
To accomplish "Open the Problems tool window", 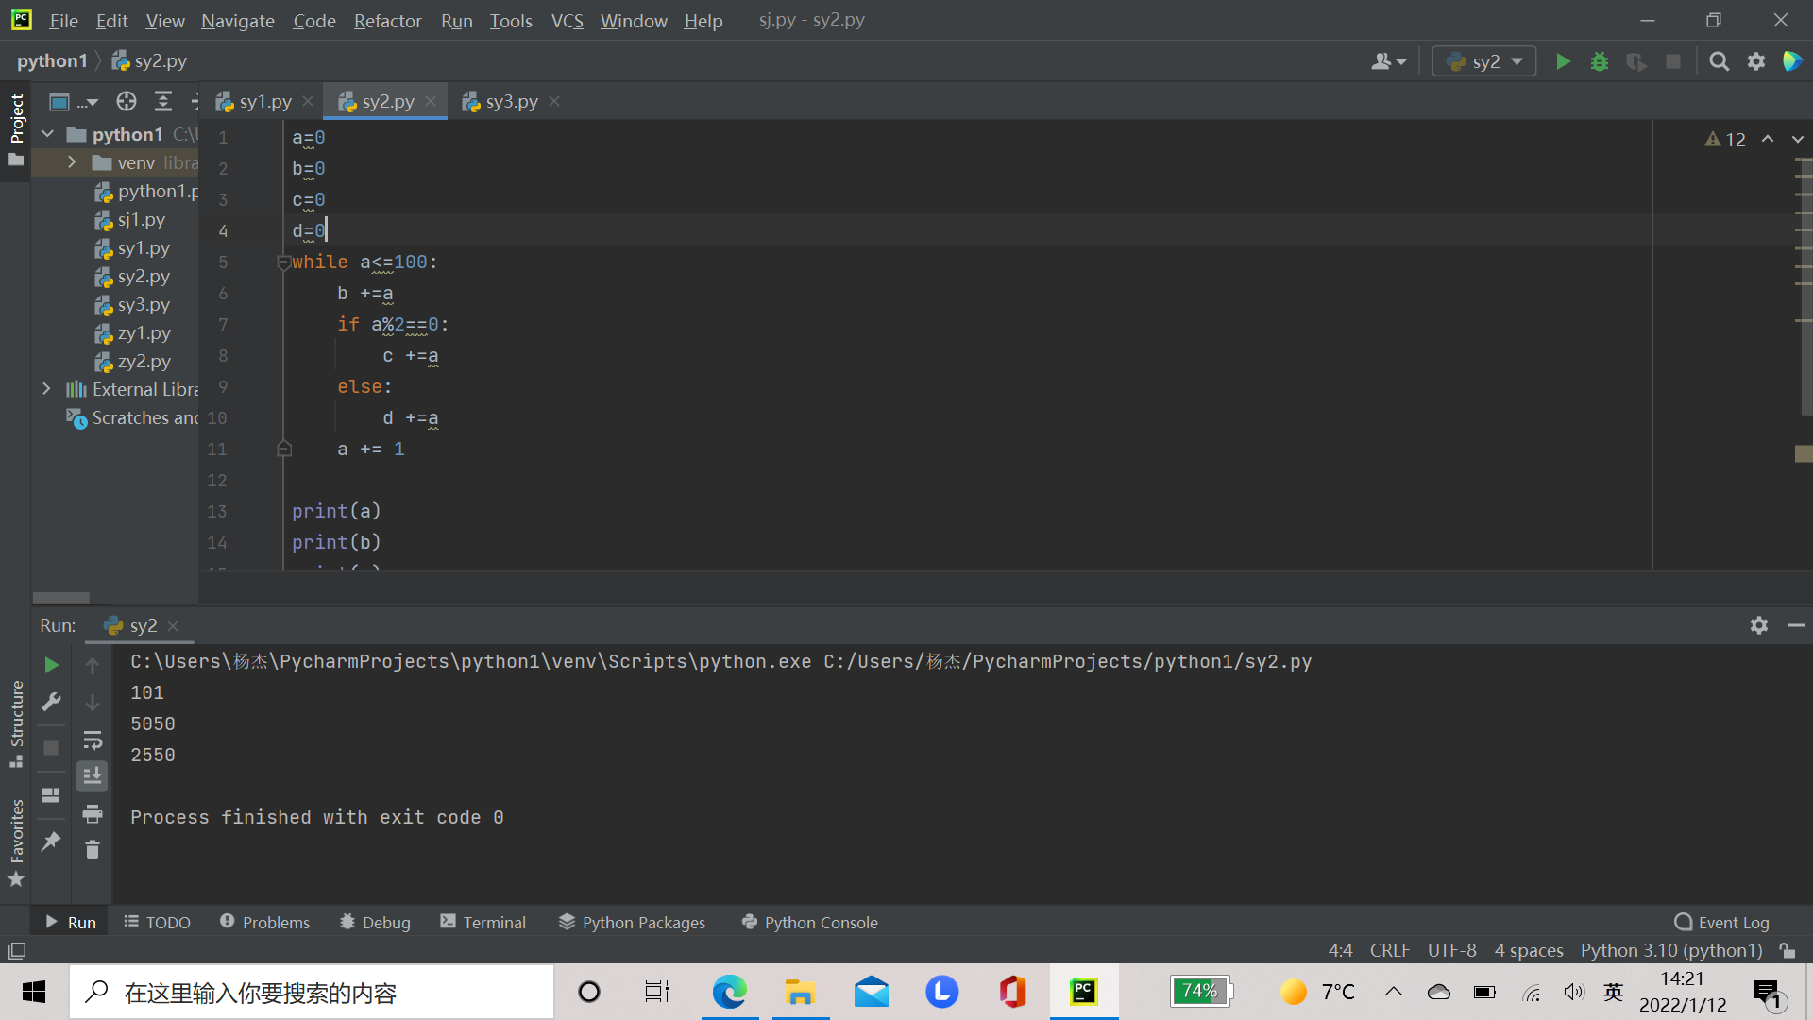I will pyautogui.click(x=264, y=923).
